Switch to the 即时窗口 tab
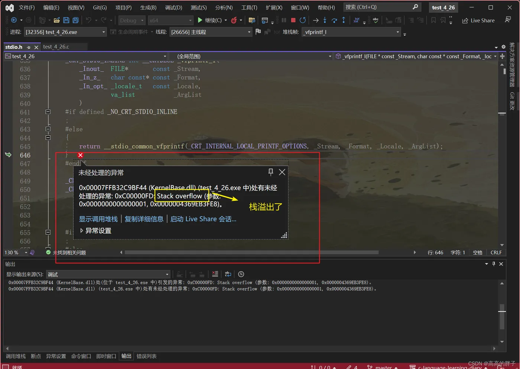Image resolution: width=520 pixels, height=369 pixels. pyautogui.click(x=106, y=356)
